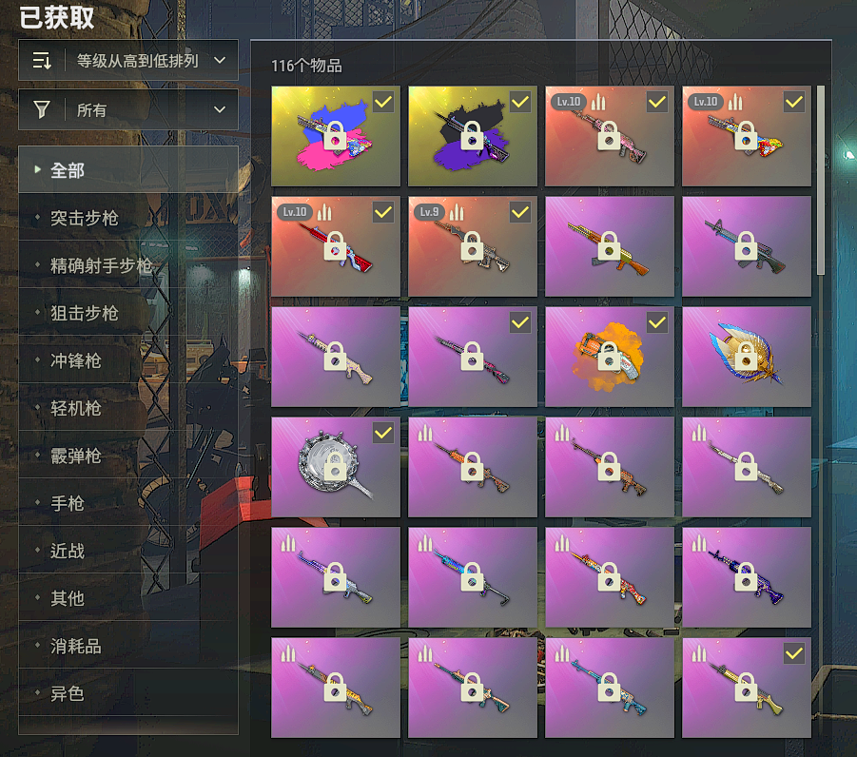The height and width of the screenshot is (757, 857).
Task: Select the silver frying pan item
Action: click(x=336, y=467)
